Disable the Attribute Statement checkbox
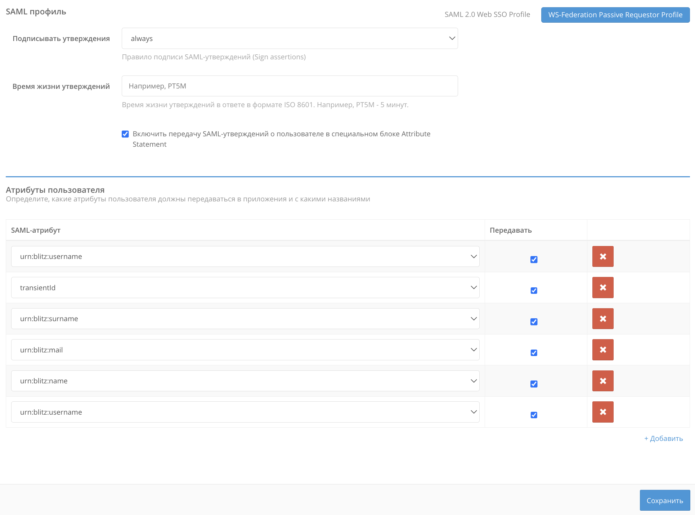This screenshot has width=695, height=515. coord(125,134)
